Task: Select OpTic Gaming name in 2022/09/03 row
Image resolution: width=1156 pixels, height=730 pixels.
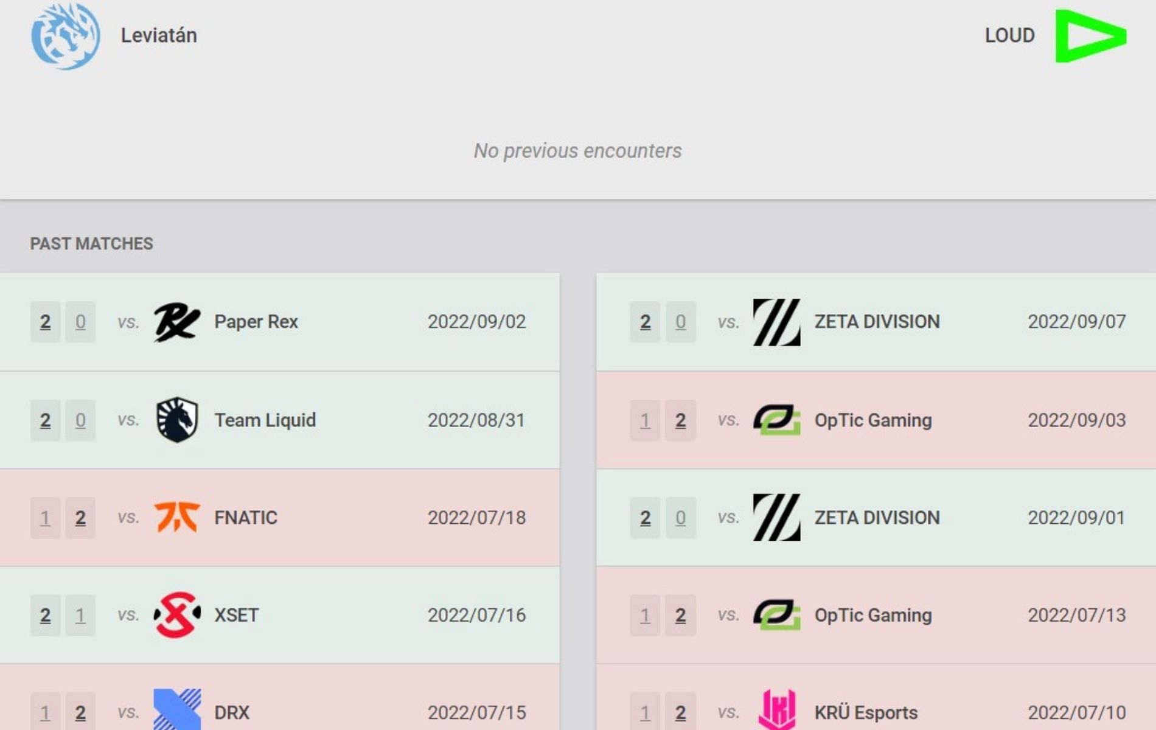Action: click(873, 420)
